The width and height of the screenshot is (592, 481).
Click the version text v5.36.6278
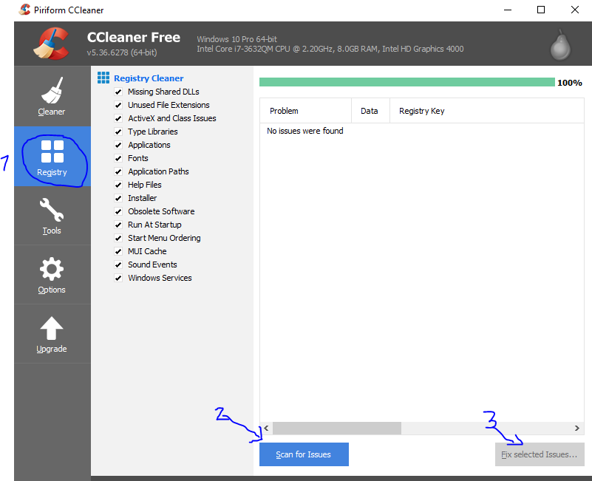tap(122, 52)
